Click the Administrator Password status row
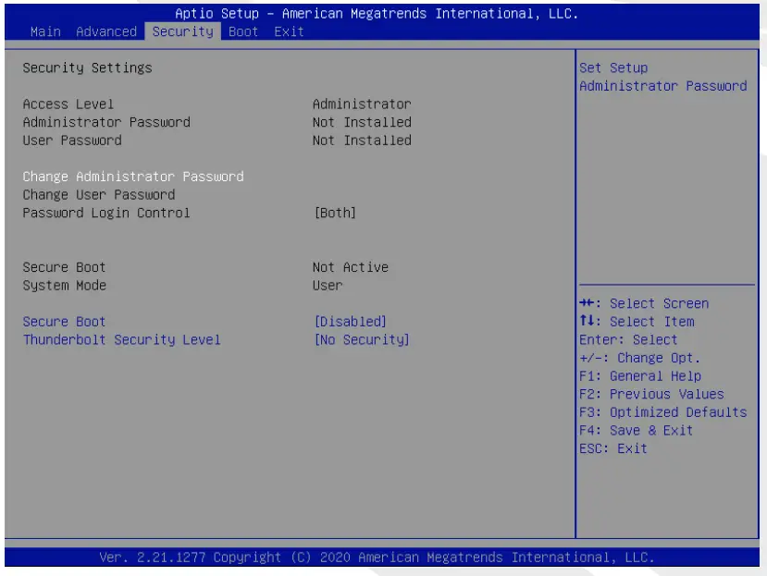Viewport: 767px width, 576px height. pos(106,122)
